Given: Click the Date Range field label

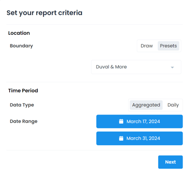Looking at the screenshot, I should pos(24,121).
